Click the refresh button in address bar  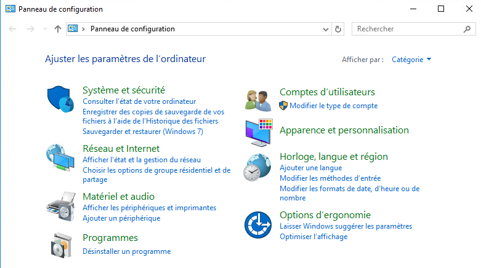coord(338,29)
